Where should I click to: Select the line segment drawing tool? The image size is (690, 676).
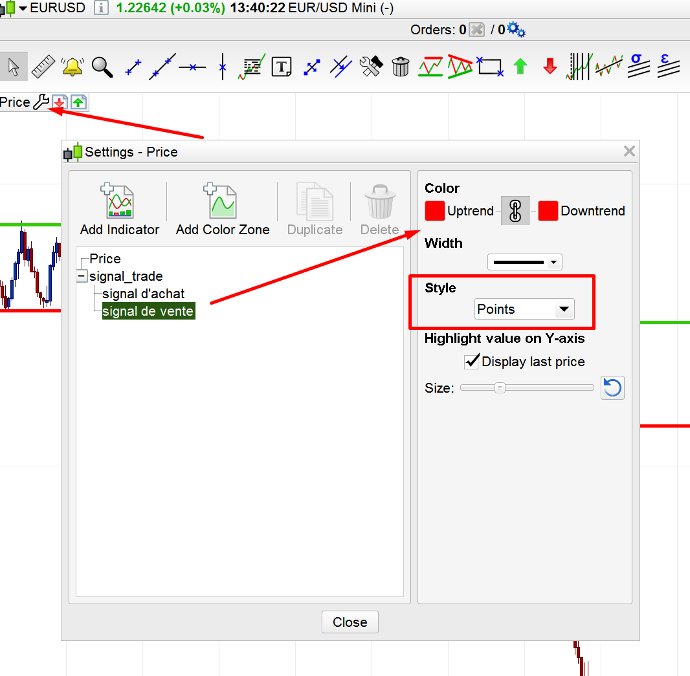point(133,67)
